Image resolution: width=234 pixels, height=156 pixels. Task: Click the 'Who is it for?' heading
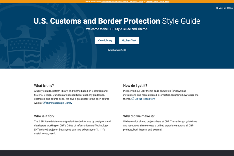coord(44,116)
